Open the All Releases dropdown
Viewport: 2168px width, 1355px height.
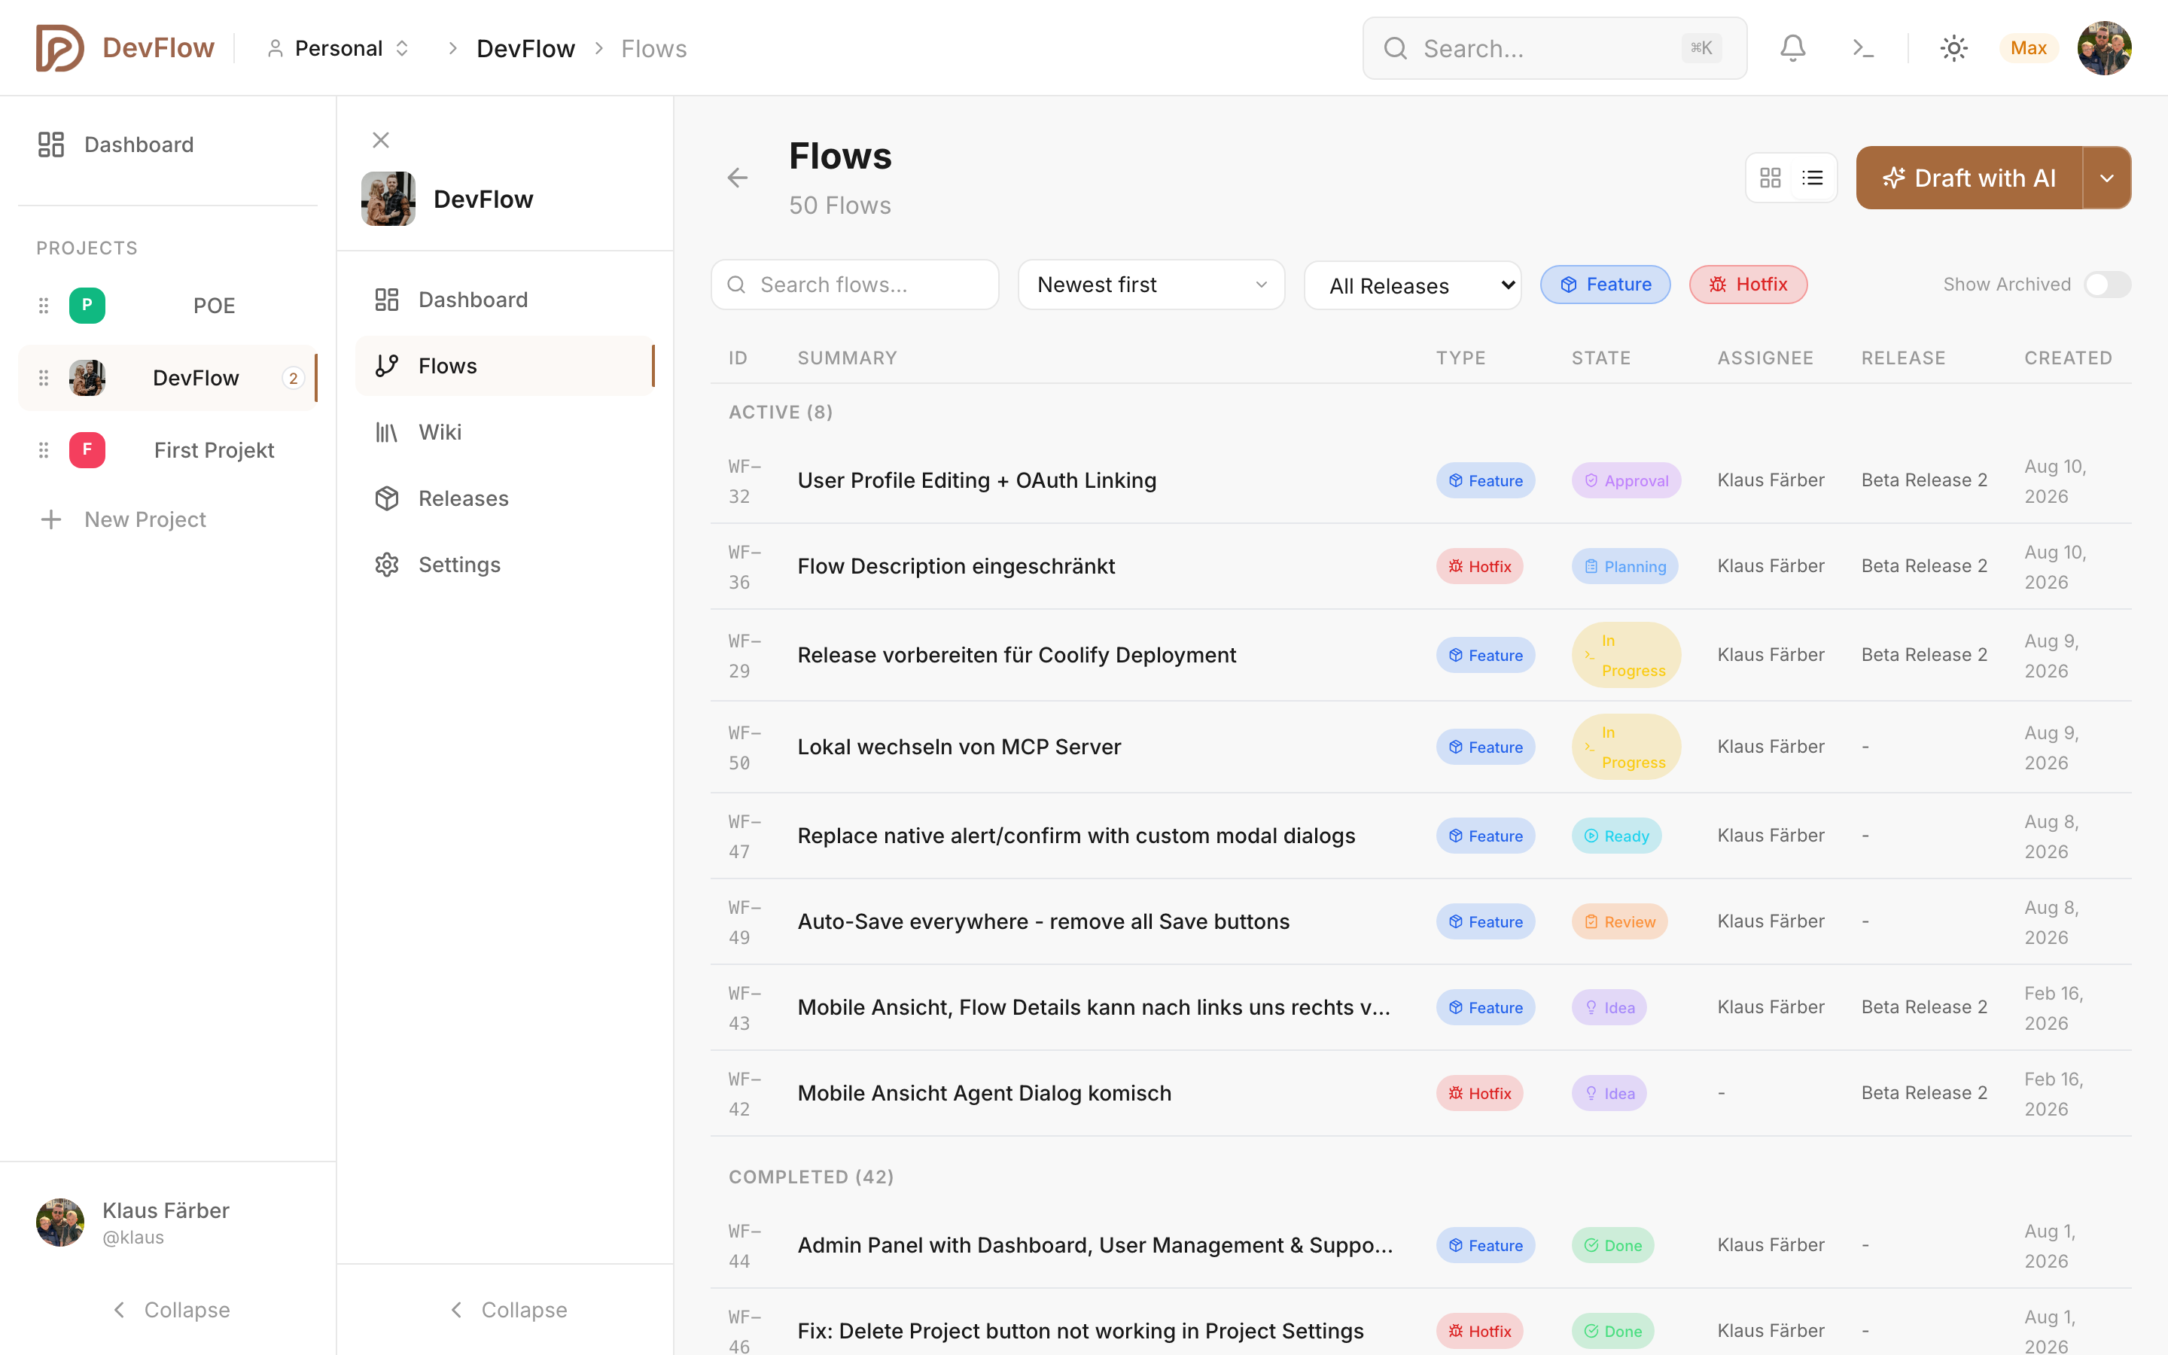(1413, 286)
